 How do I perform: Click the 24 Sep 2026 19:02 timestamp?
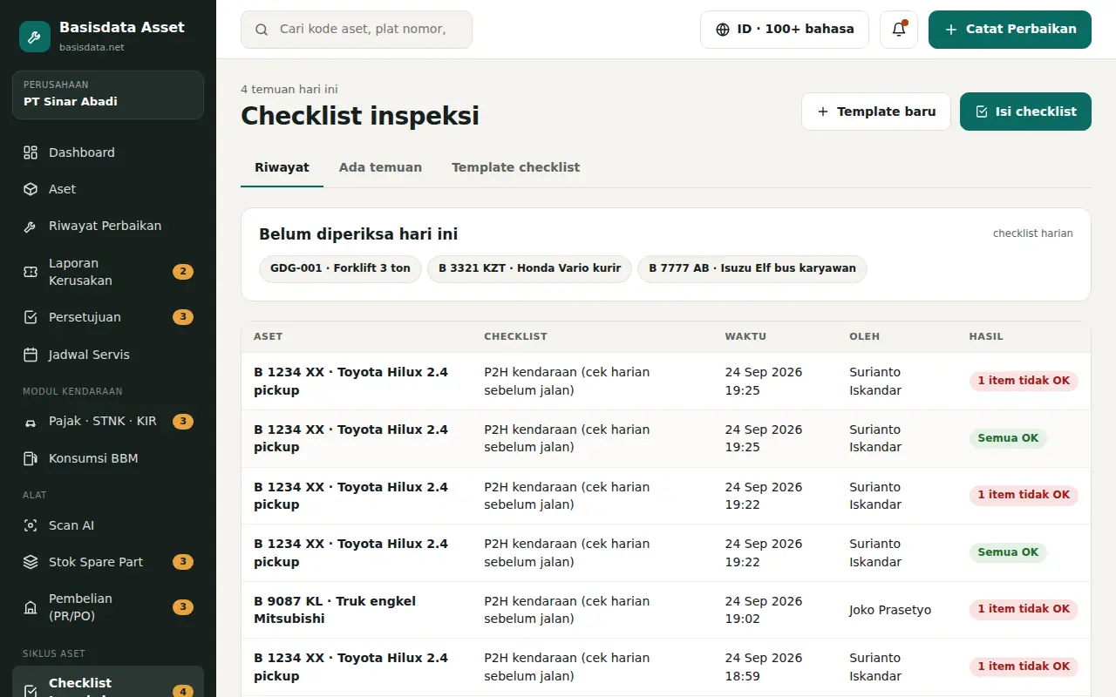pos(764,610)
